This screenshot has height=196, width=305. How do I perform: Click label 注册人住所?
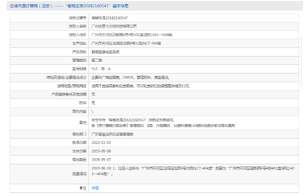tap(78, 35)
